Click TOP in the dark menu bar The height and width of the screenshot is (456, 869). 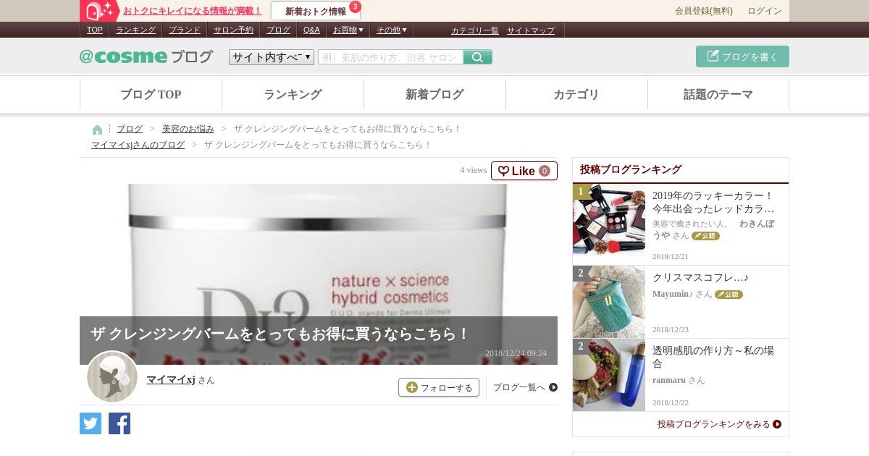pos(95,30)
